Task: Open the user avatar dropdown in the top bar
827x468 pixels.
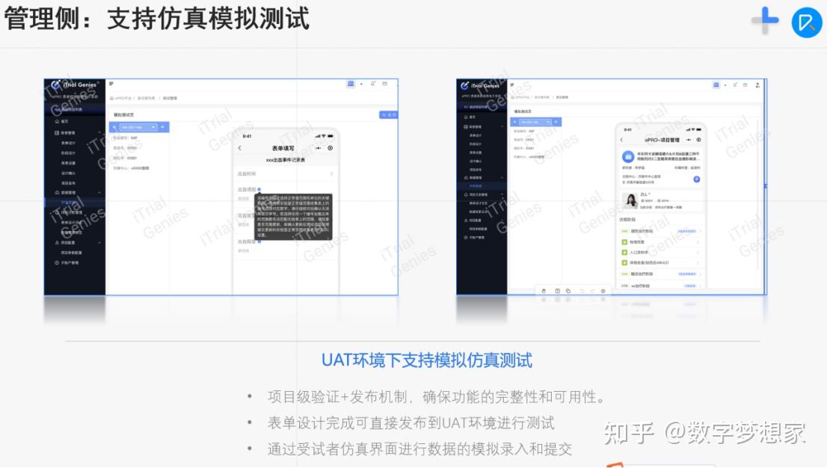Action: point(349,85)
